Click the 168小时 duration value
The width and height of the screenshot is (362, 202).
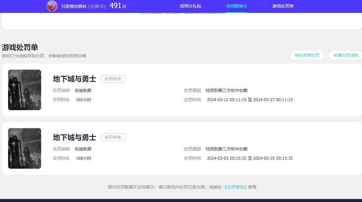coord(84,158)
